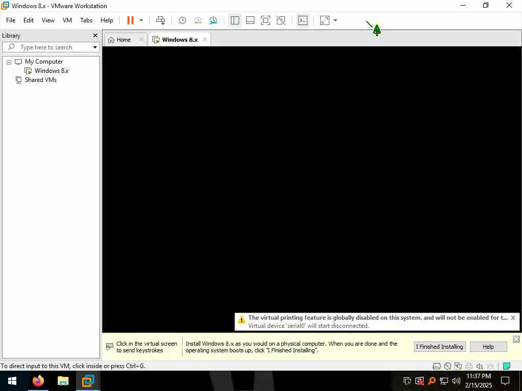The image size is (522, 391).
Task: Click the VMware Workstation taskbar icon
Action: click(x=88, y=381)
